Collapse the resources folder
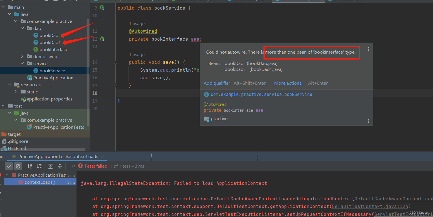The height and width of the screenshot is (217, 433). pyautogui.click(x=10, y=85)
